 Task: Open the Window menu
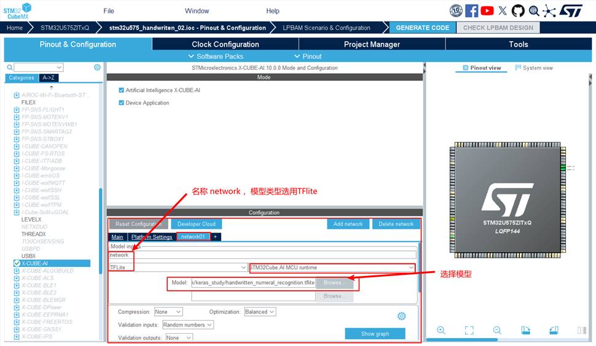click(x=197, y=10)
